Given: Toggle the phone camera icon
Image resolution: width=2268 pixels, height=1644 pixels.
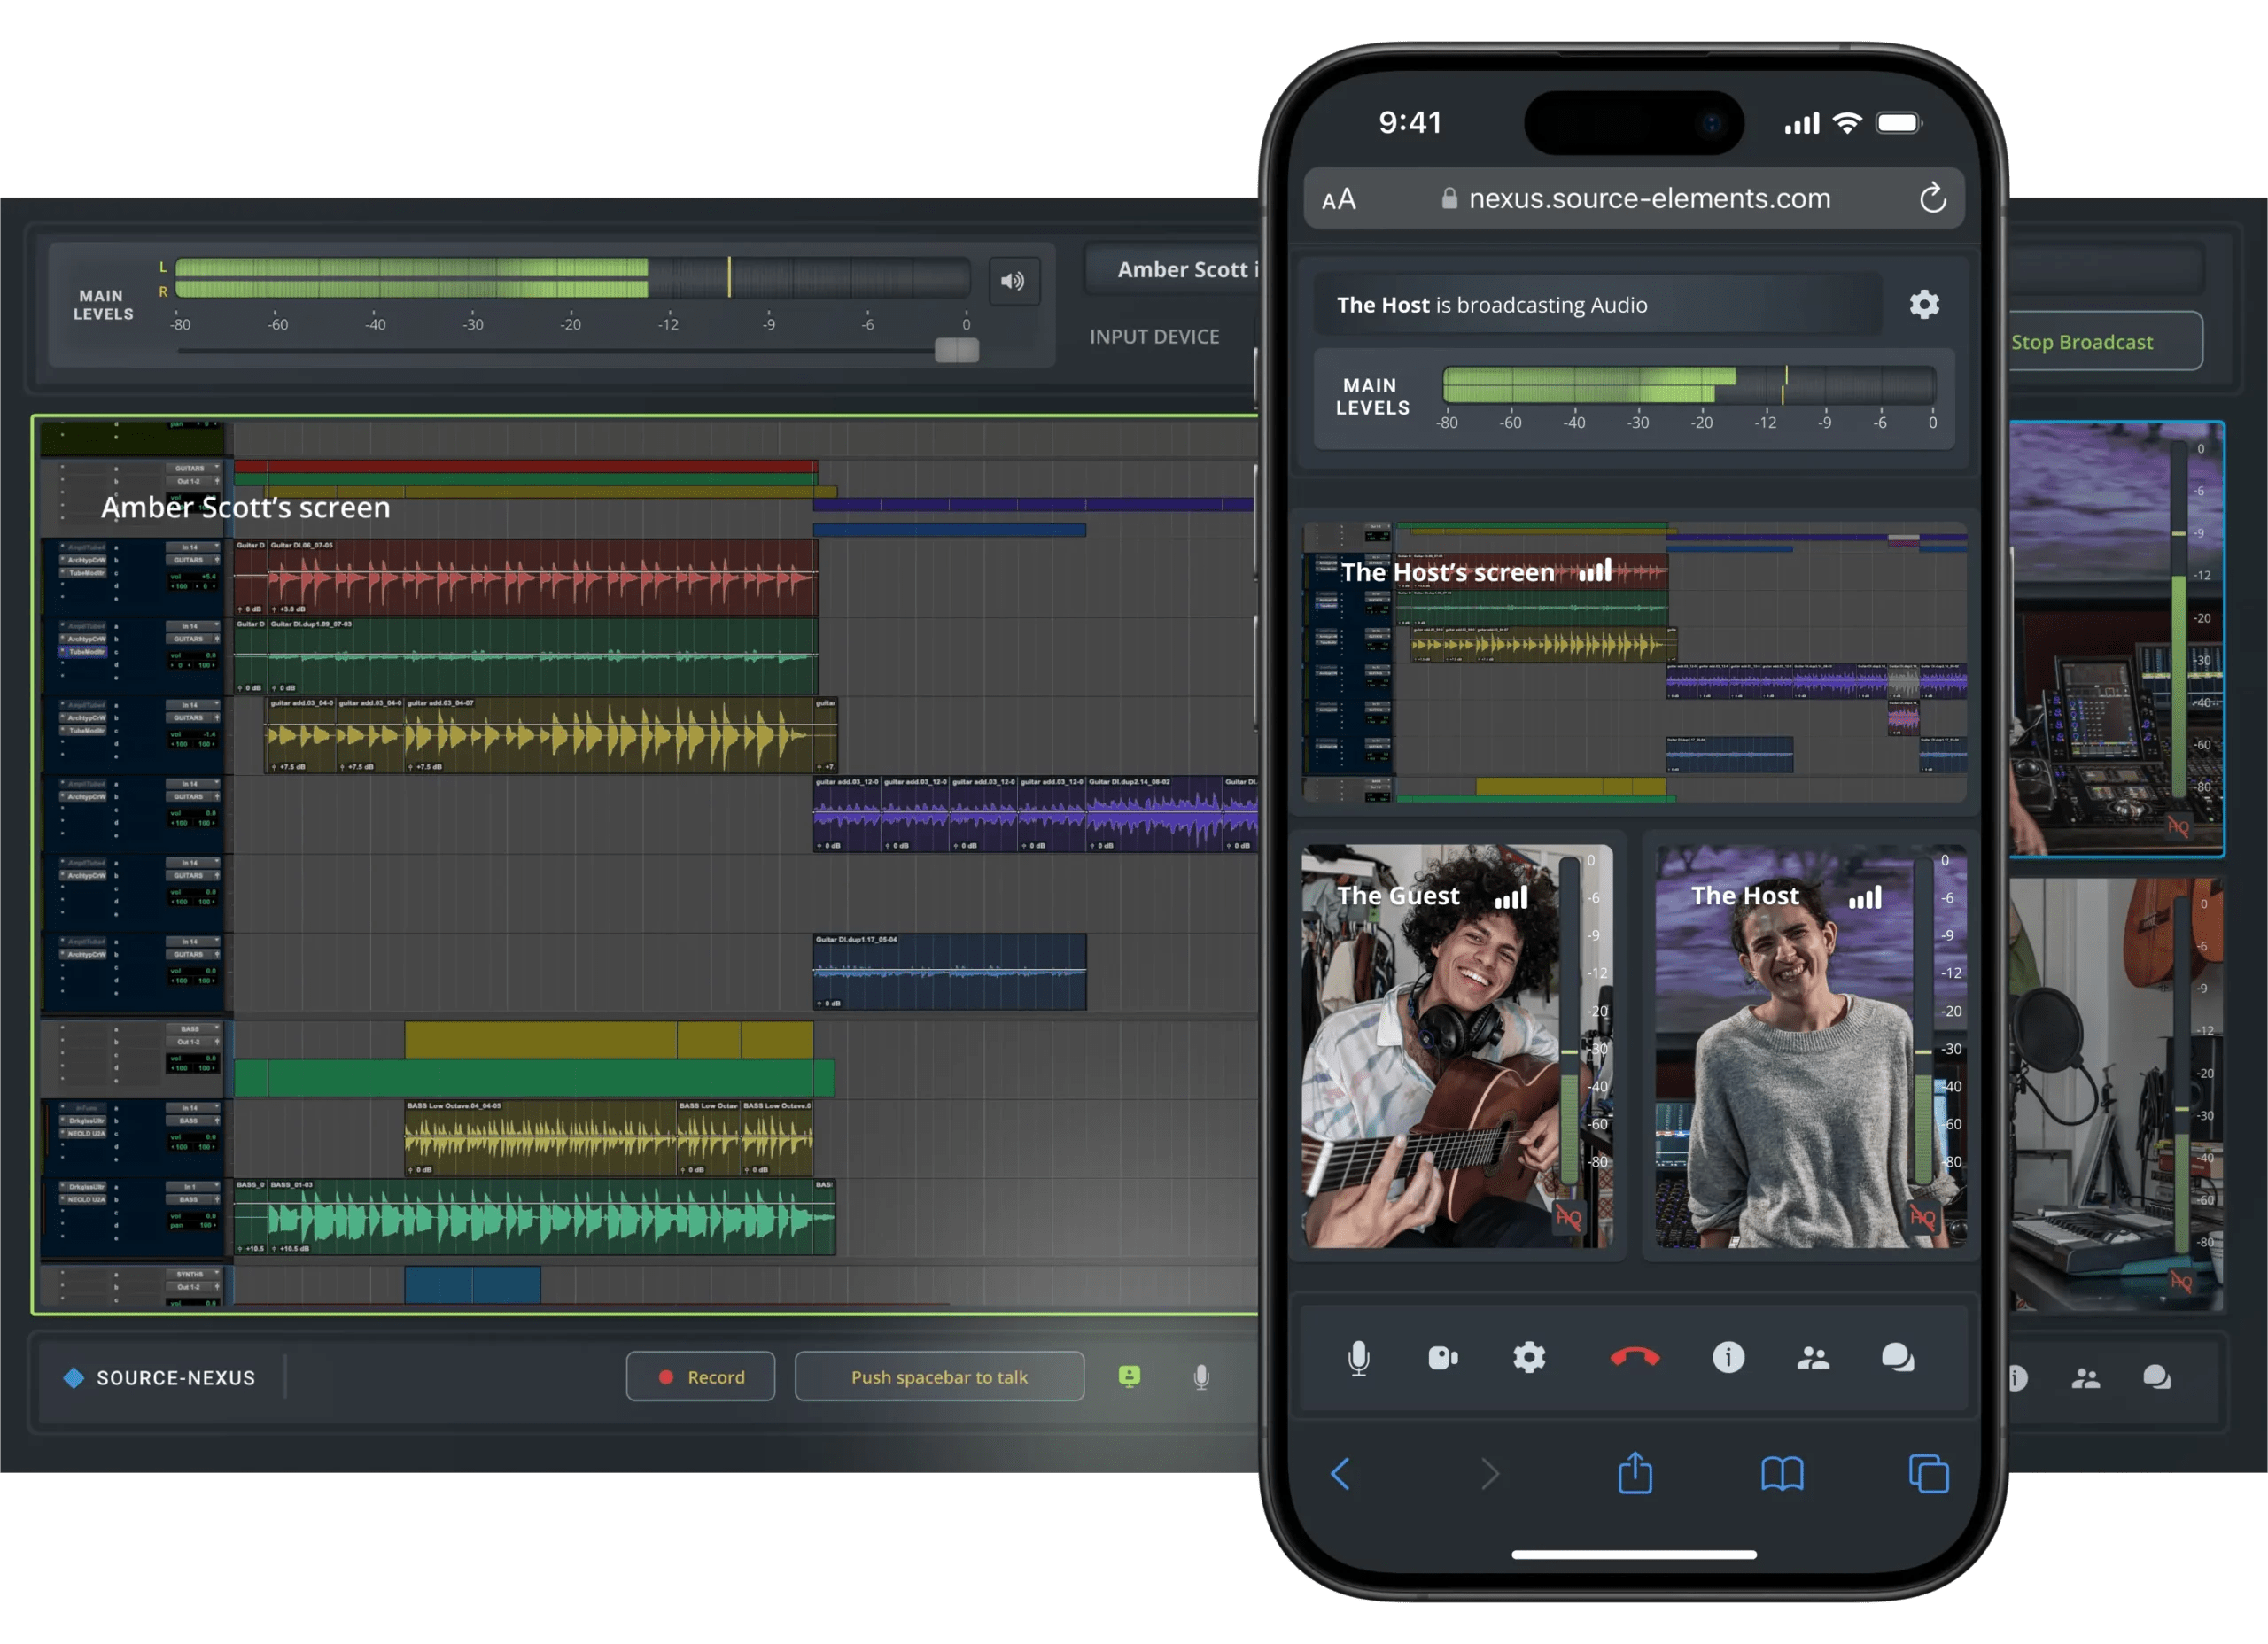Looking at the screenshot, I should 1442,1358.
